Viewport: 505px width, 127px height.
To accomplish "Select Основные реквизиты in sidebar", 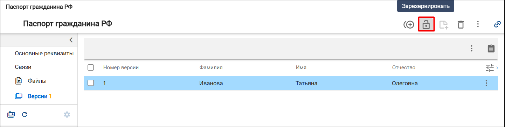I will click(x=44, y=53).
